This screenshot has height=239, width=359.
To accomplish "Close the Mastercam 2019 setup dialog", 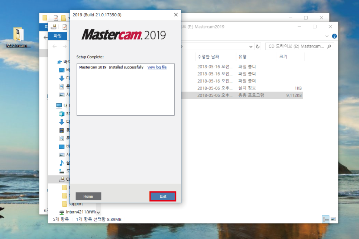I will pyautogui.click(x=176, y=14).
